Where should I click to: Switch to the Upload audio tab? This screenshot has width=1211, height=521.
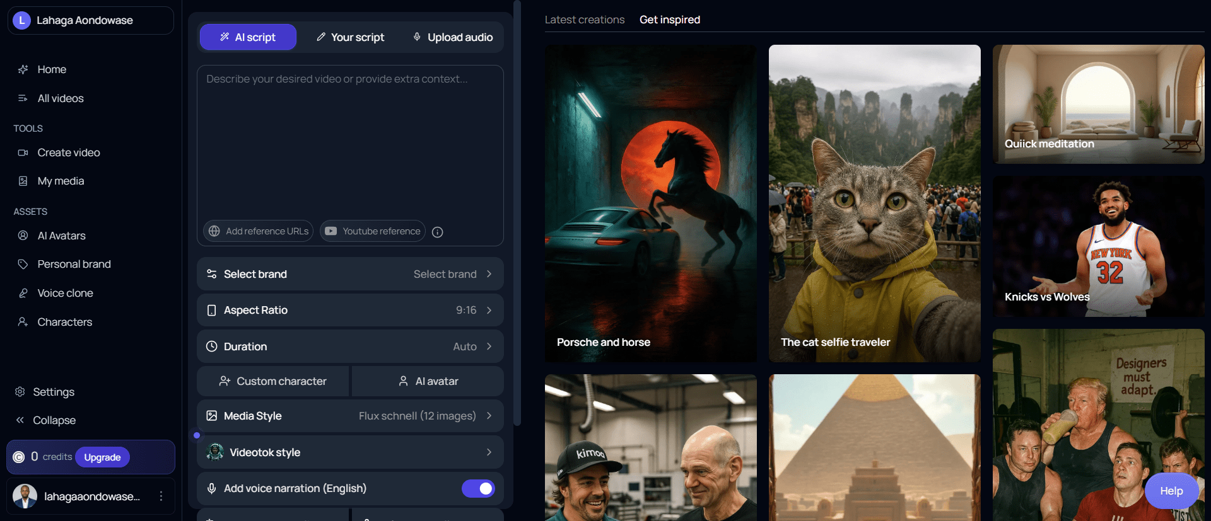452,37
